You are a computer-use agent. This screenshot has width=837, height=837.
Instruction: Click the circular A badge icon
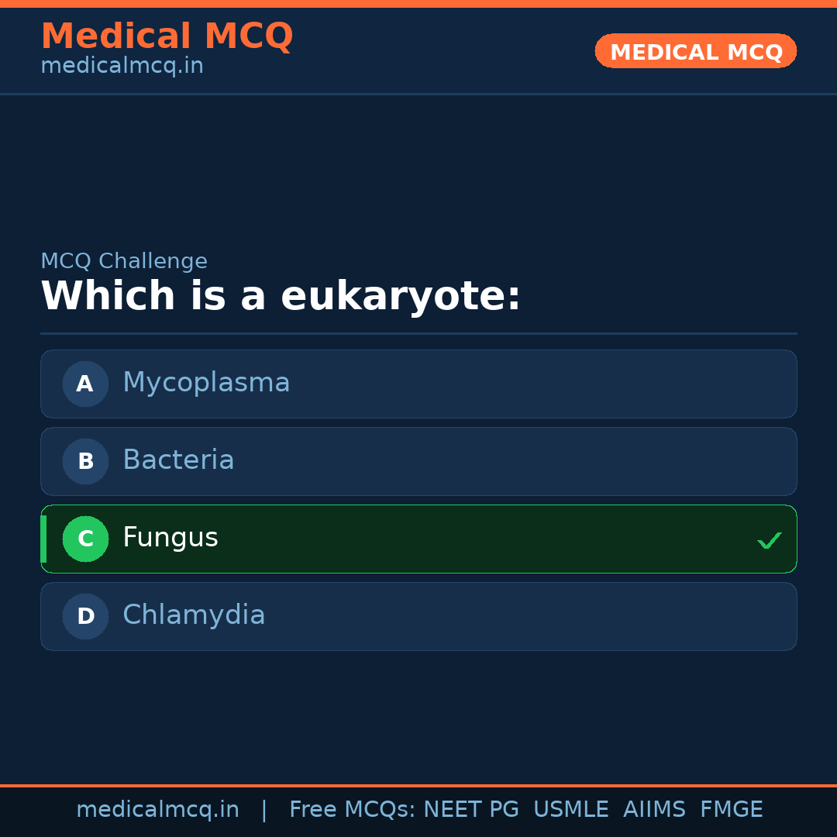tap(85, 384)
